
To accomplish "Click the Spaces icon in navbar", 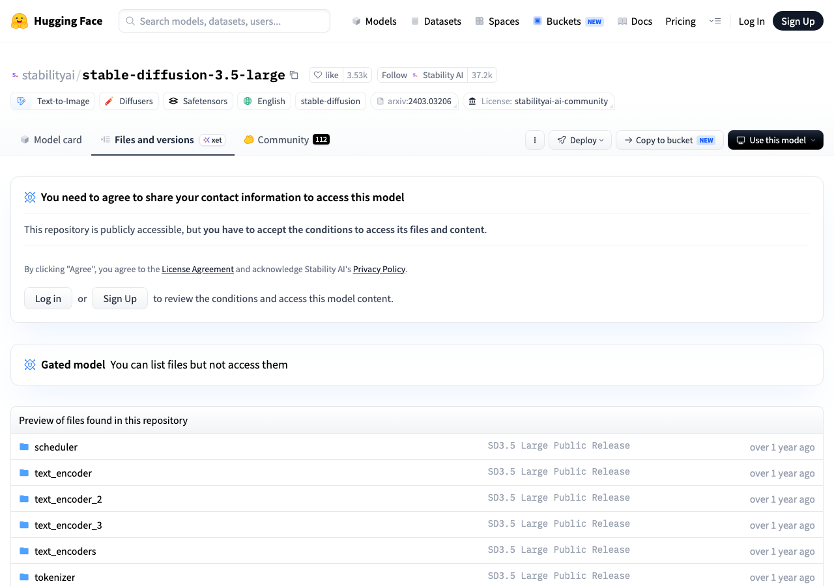I will pos(480,21).
